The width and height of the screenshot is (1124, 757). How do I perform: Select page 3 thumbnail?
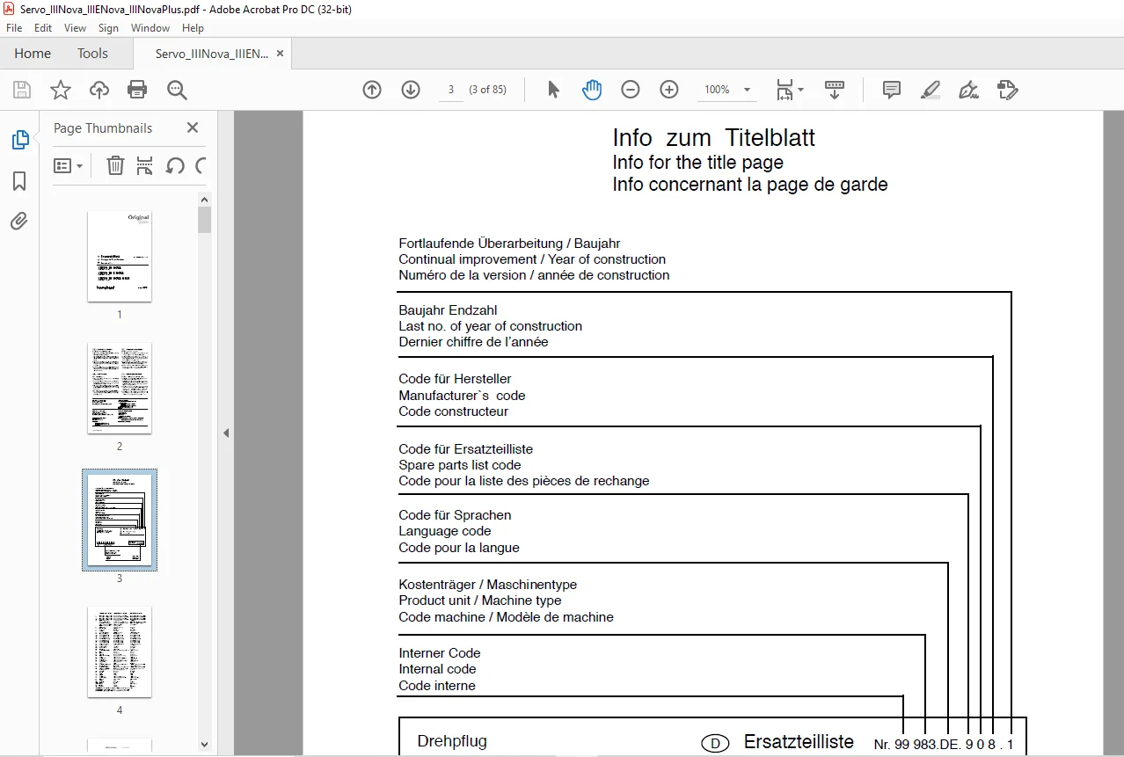[x=120, y=520]
